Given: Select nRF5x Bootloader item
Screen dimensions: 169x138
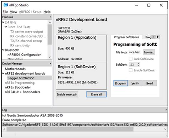Looking at the screenshot, I should [x=18, y=87].
